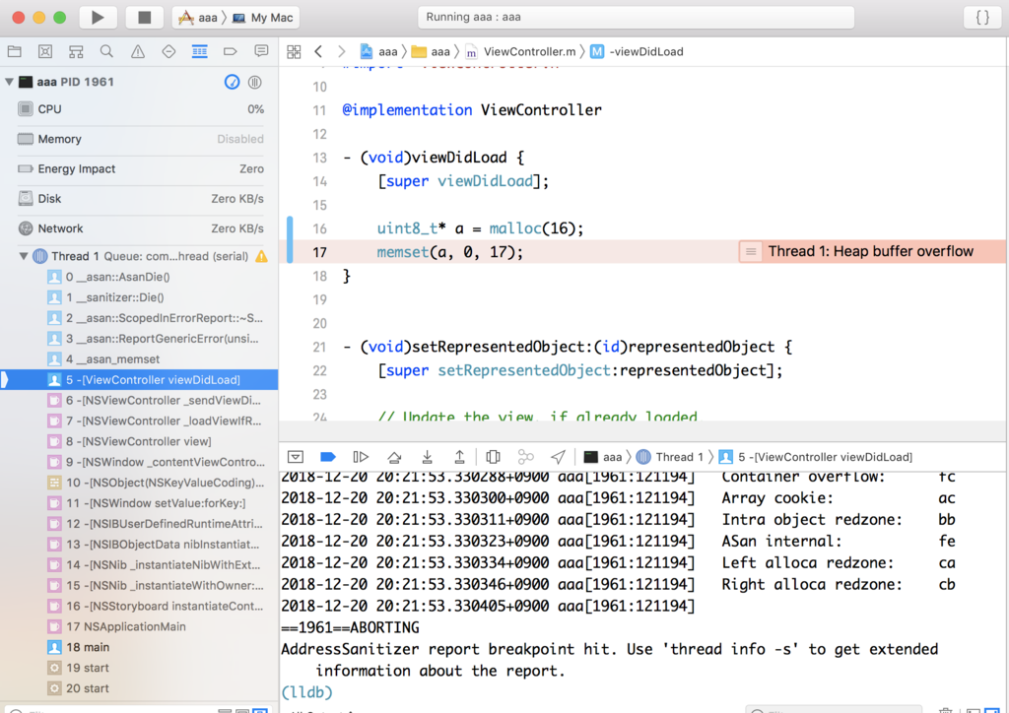Click Thread 1 warning triangle icon
1009x713 pixels.
coord(261,256)
